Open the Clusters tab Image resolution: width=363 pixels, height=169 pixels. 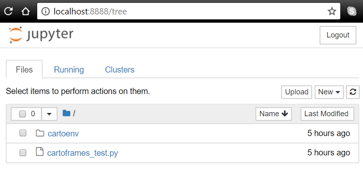point(120,70)
